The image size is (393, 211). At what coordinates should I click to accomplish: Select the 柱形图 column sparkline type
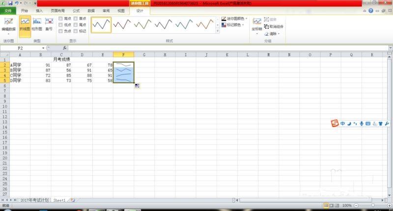[37, 23]
